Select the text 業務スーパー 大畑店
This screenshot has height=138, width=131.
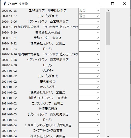click(48, 38)
